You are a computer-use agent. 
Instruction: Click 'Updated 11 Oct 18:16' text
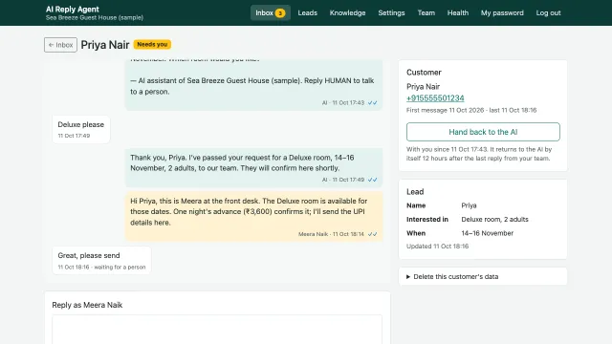pyautogui.click(x=437, y=247)
